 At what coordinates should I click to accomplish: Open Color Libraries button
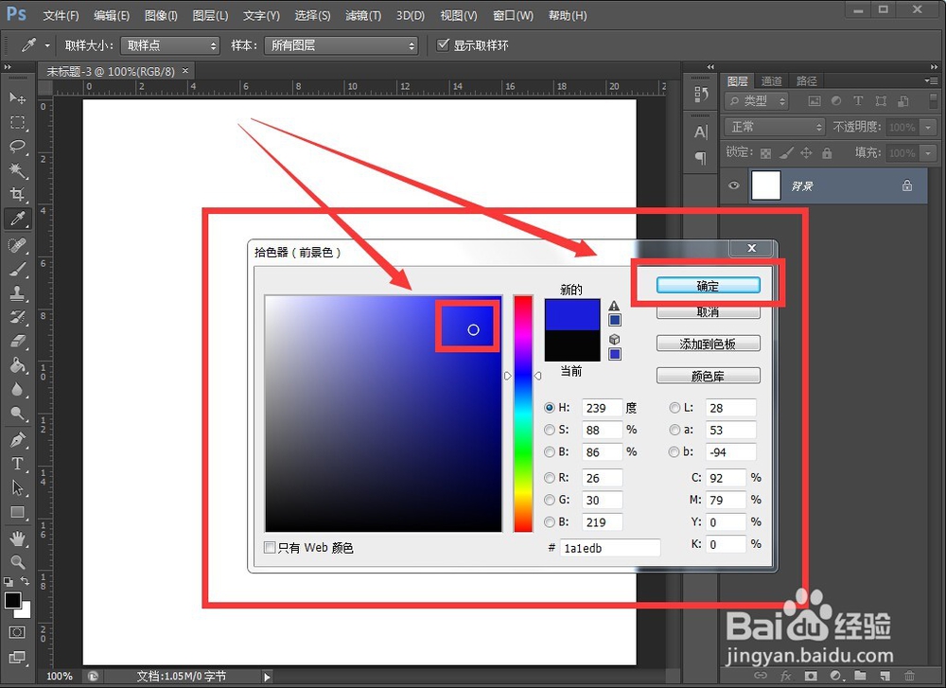point(708,376)
